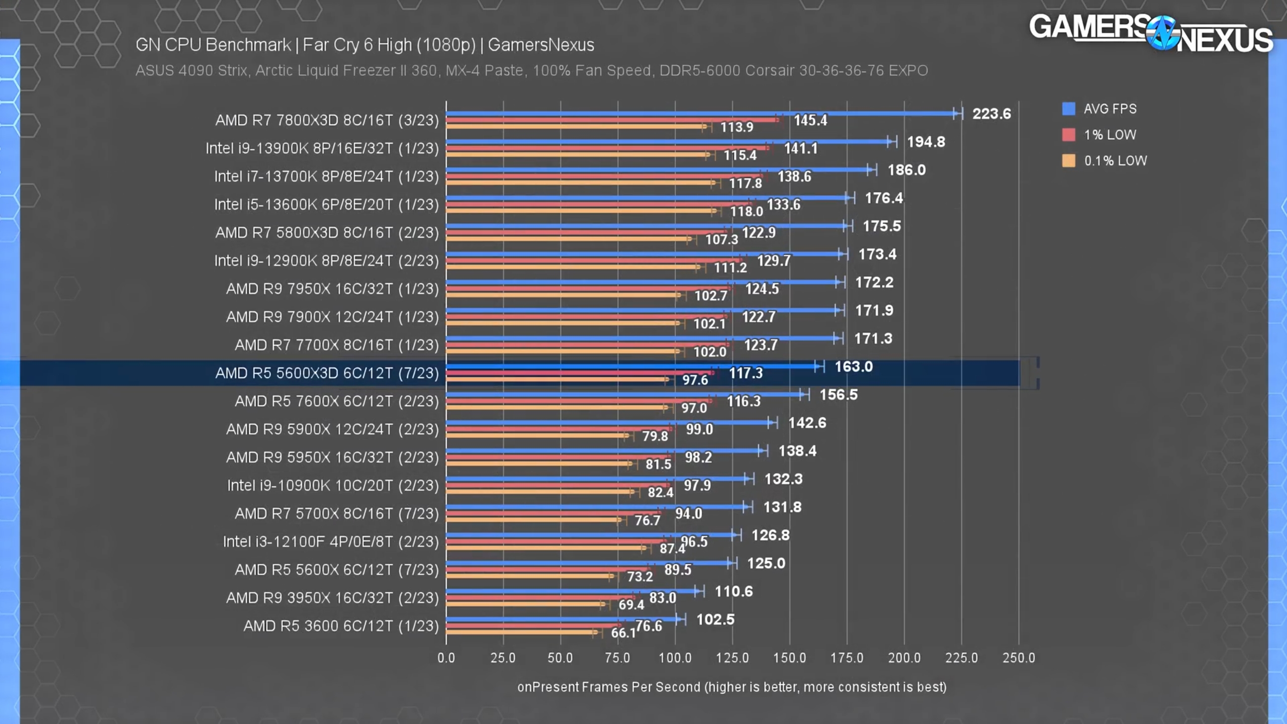Click the 250.0 x-axis tick label
The image size is (1287, 724).
coord(1019,658)
